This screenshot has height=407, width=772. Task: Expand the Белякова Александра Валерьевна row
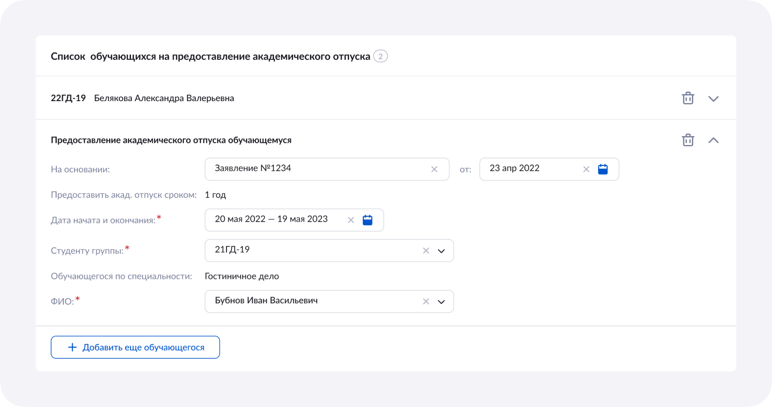[714, 98]
